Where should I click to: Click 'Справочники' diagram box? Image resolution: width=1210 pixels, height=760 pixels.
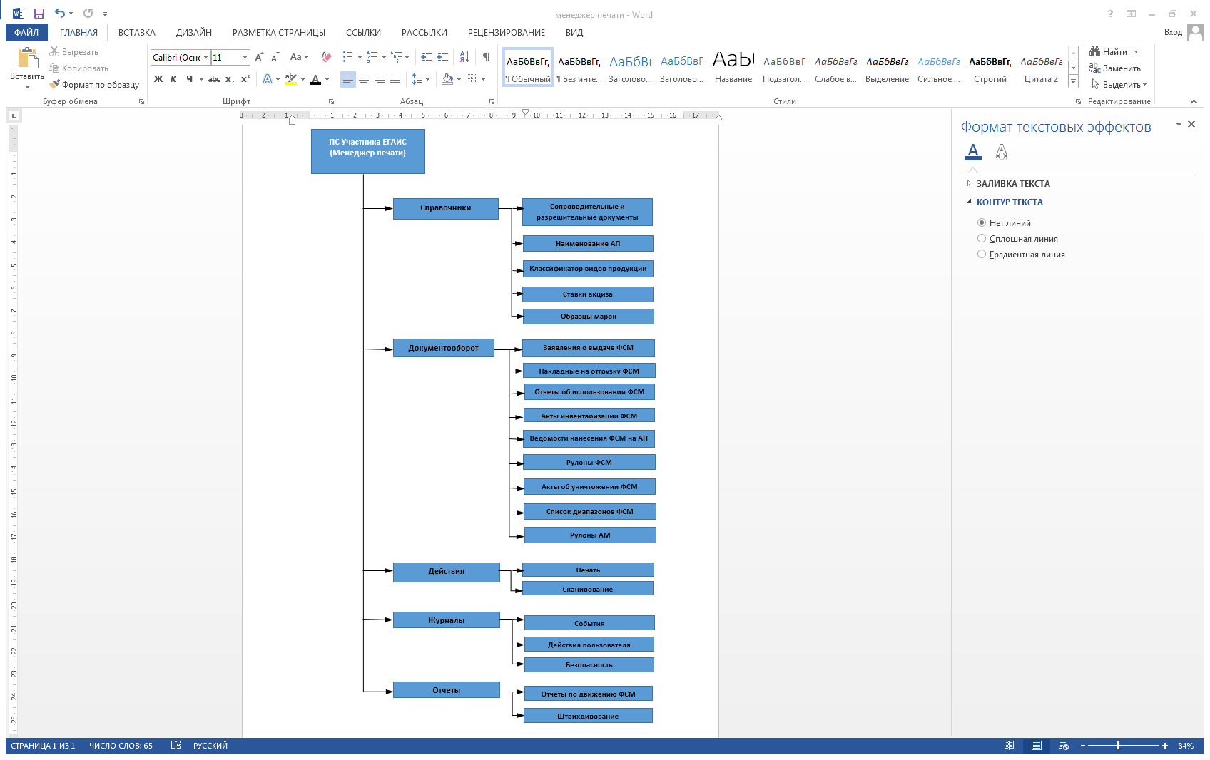pyautogui.click(x=445, y=208)
